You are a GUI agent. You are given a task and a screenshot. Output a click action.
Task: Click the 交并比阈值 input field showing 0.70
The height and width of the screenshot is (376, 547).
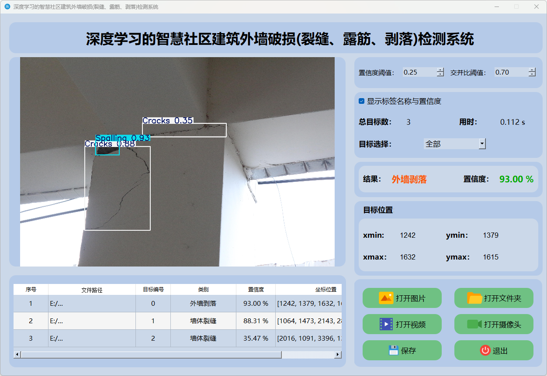pos(511,72)
